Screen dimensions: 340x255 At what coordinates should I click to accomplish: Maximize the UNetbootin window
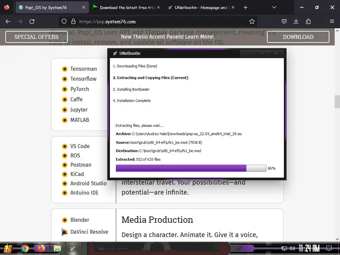click(x=262, y=53)
